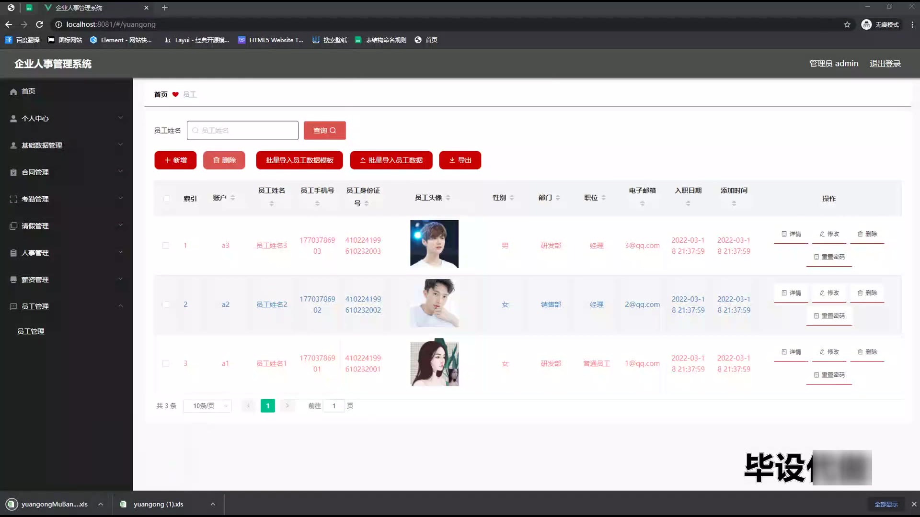
Task: Sort by 员工头像 column sort arrows
Action: pyautogui.click(x=448, y=198)
